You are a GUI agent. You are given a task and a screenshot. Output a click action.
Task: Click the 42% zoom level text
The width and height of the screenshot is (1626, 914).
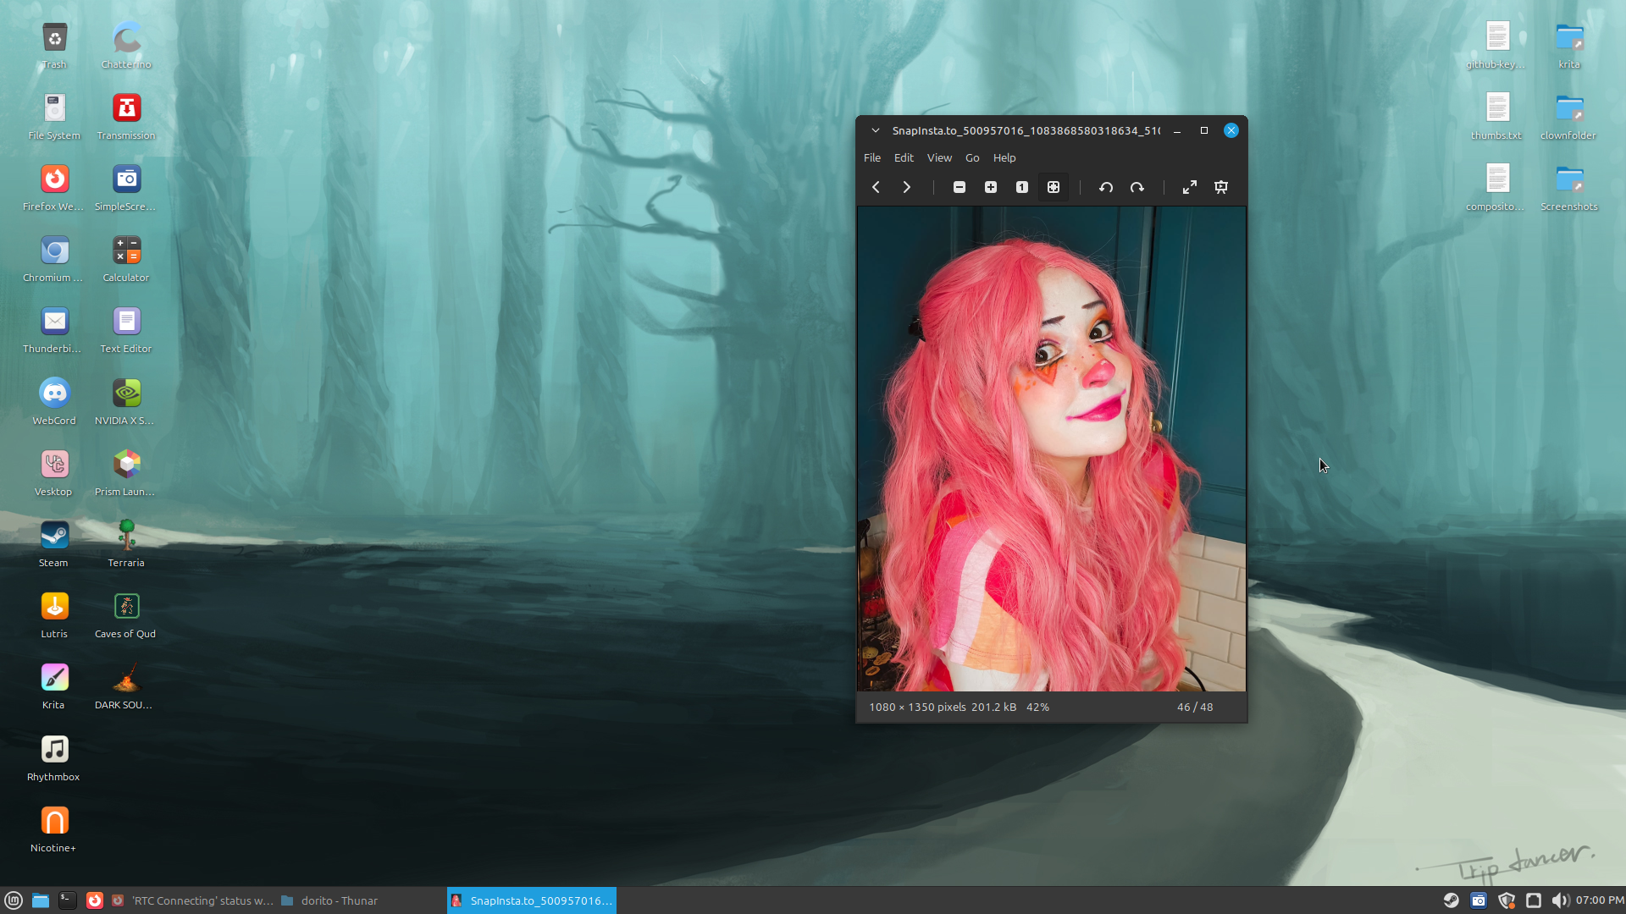[x=1037, y=707]
